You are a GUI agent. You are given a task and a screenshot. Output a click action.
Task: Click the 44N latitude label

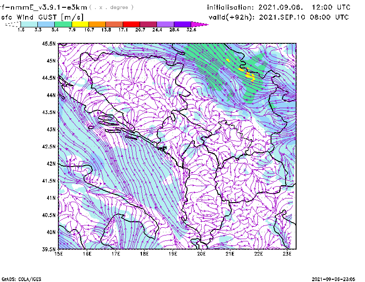51,95
